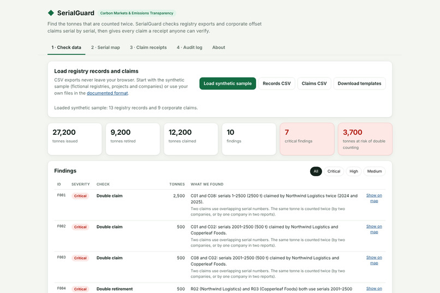The image size is (440, 293).
Task: Click the Claims CSV button
Action: tap(314, 83)
